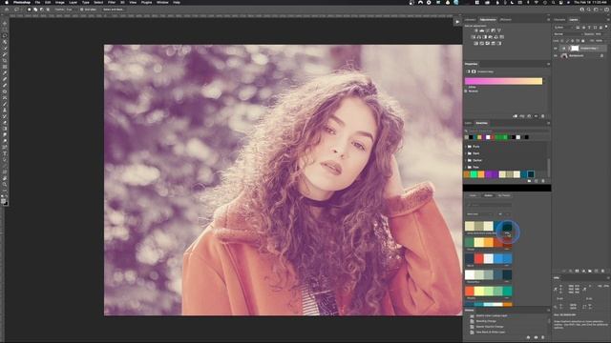
Task: Switch to the Libraries tab
Action: click(x=470, y=19)
